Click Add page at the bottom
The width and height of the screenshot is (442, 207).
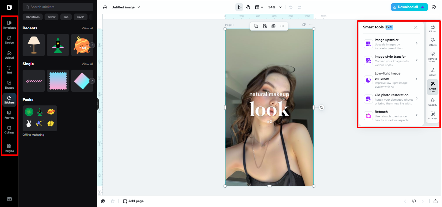133,201
